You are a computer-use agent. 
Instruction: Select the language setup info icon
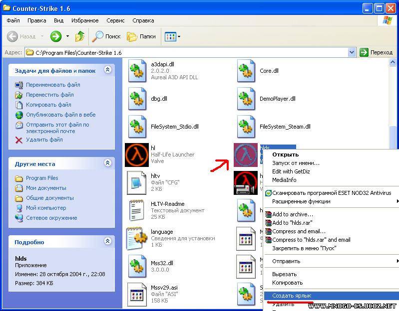coord(137,238)
